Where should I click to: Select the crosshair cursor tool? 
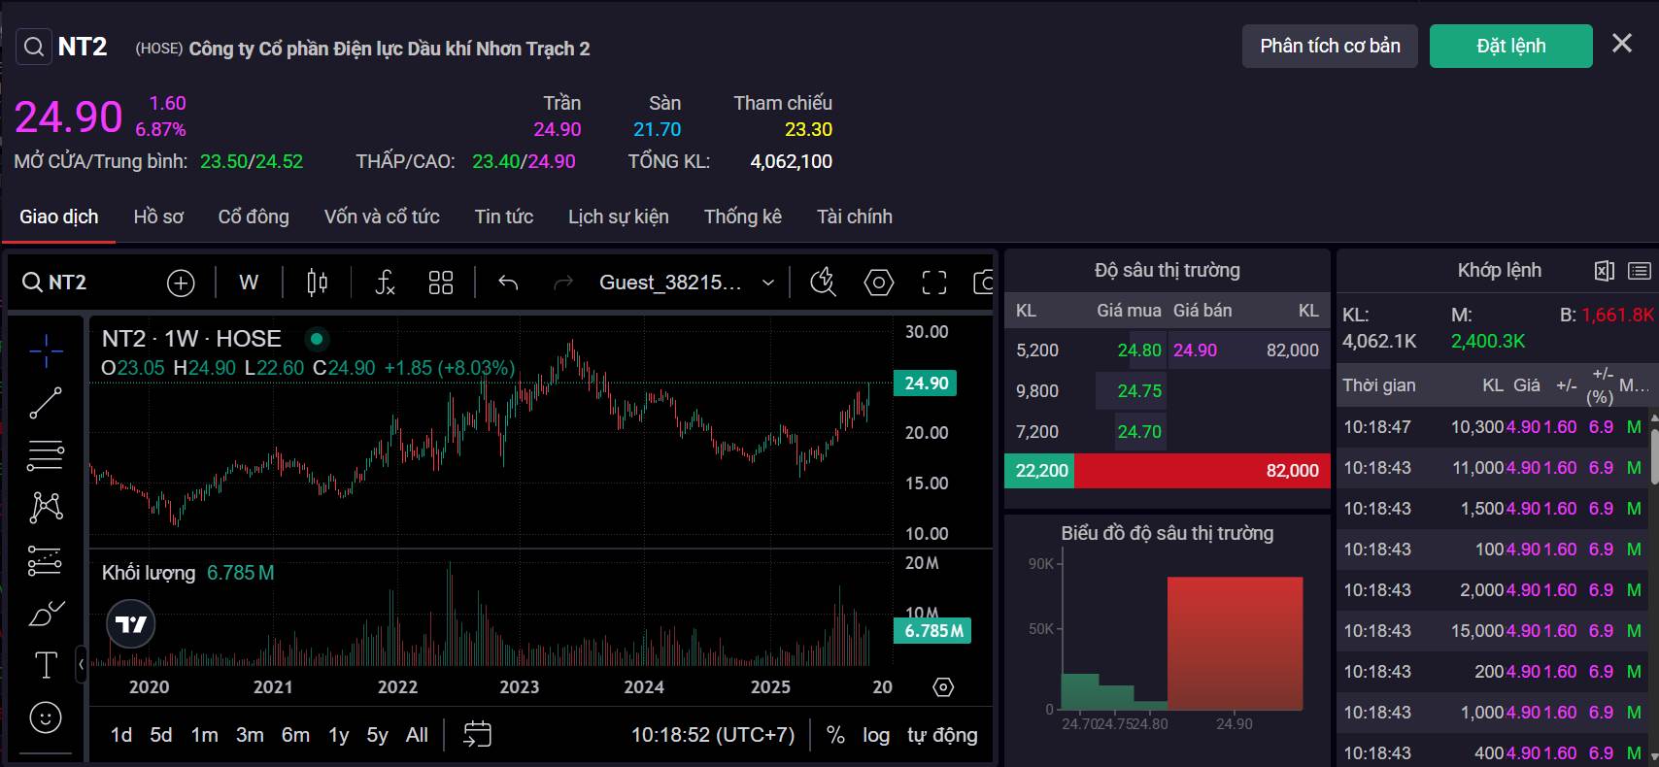click(x=46, y=351)
